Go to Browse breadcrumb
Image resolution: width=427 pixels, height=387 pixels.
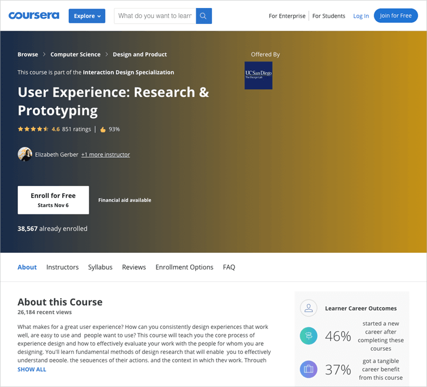(28, 55)
